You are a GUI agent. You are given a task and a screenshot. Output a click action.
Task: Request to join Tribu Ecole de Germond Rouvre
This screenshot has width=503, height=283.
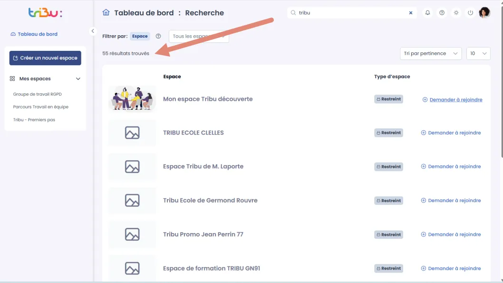tap(451, 201)
